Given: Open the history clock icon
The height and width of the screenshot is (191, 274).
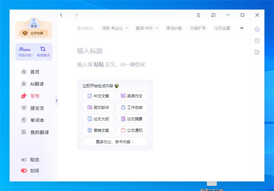Looking at the screenshot, I should (257, 41).
